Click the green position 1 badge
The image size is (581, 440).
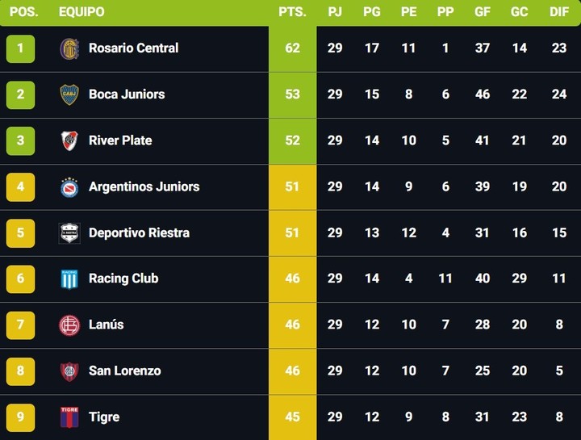(20, 48)
